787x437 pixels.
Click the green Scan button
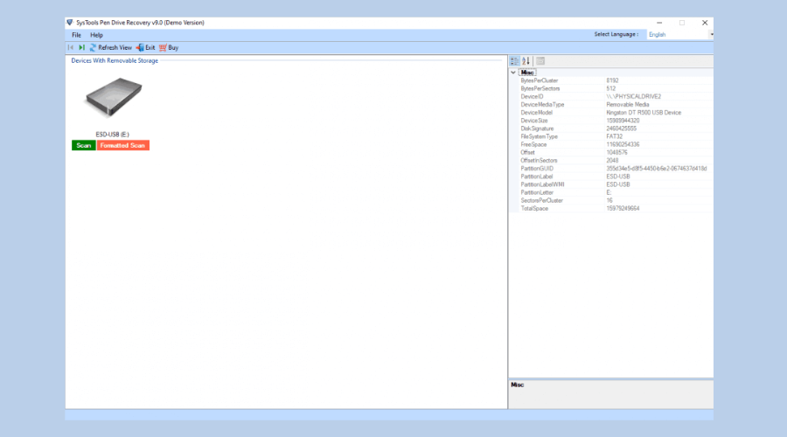pos(83,145)
